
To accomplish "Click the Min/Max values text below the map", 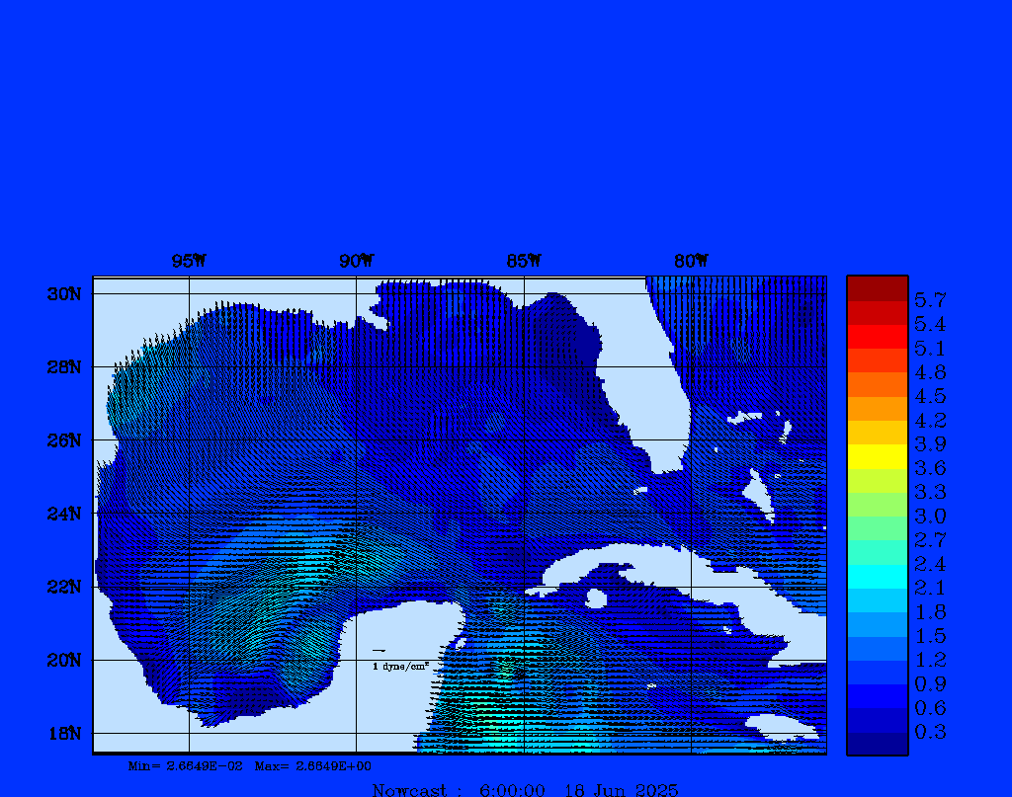I will 250,765.
